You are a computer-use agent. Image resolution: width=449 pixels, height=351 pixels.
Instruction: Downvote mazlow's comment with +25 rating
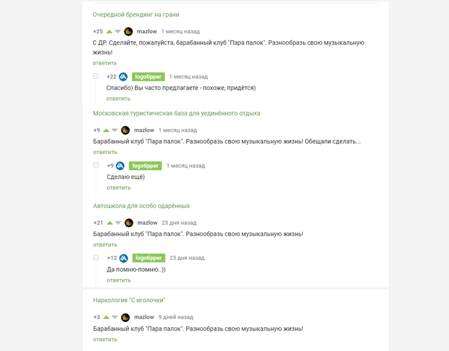click(118, 31)
